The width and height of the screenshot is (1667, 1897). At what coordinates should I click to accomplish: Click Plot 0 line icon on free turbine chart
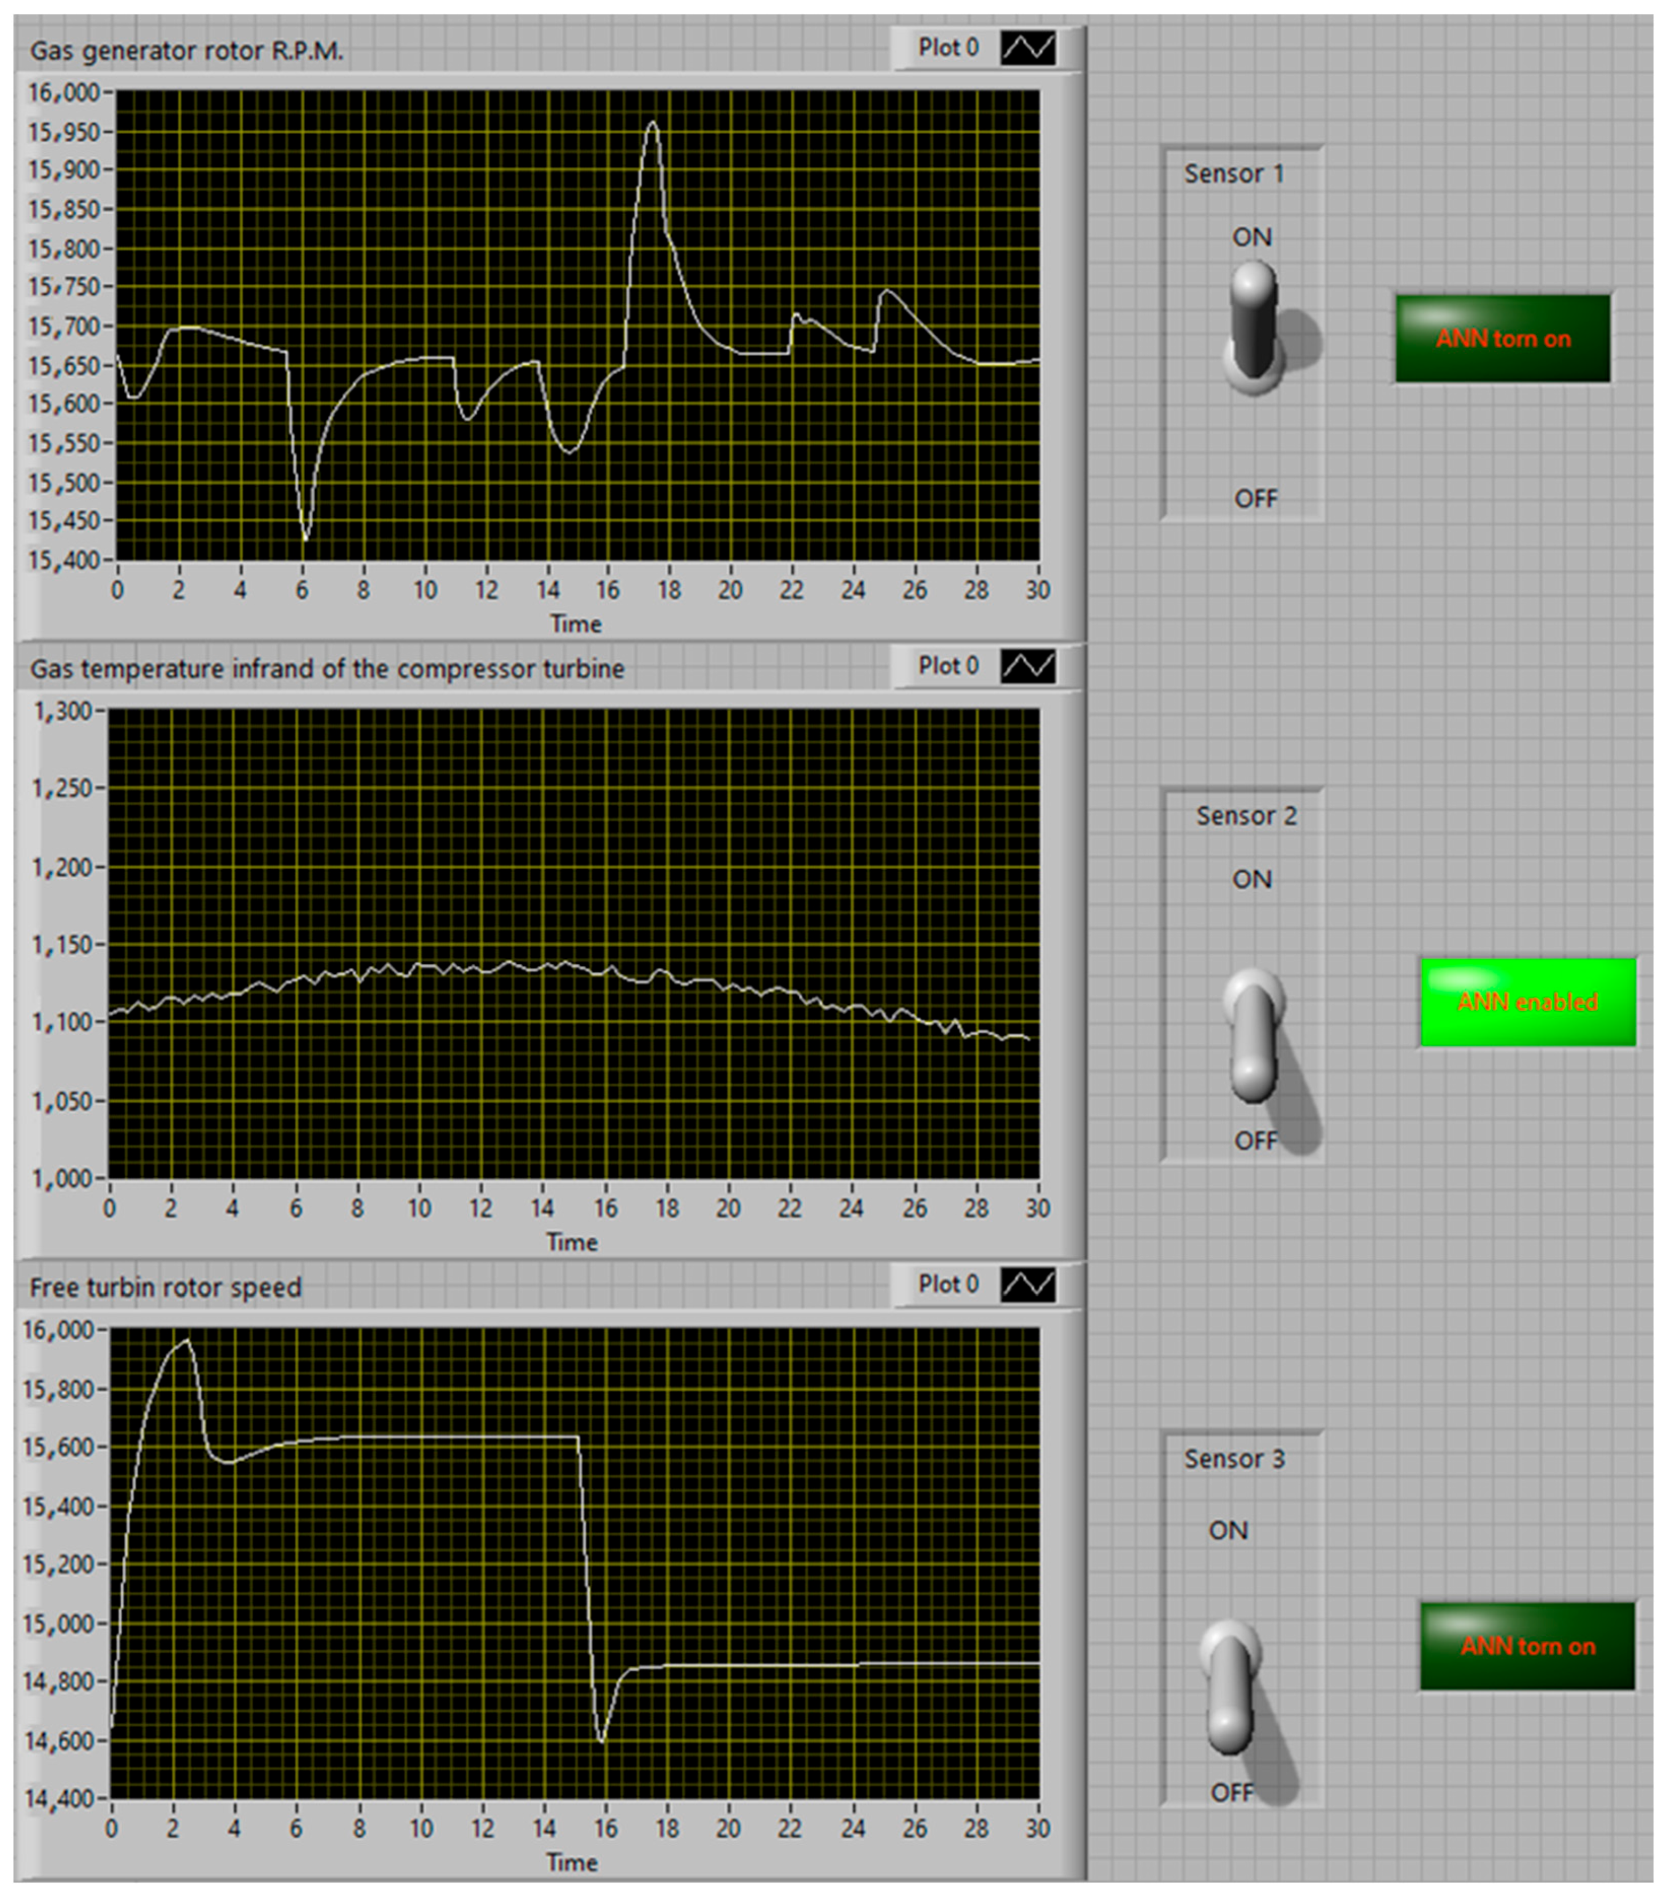[1027, 1284]
